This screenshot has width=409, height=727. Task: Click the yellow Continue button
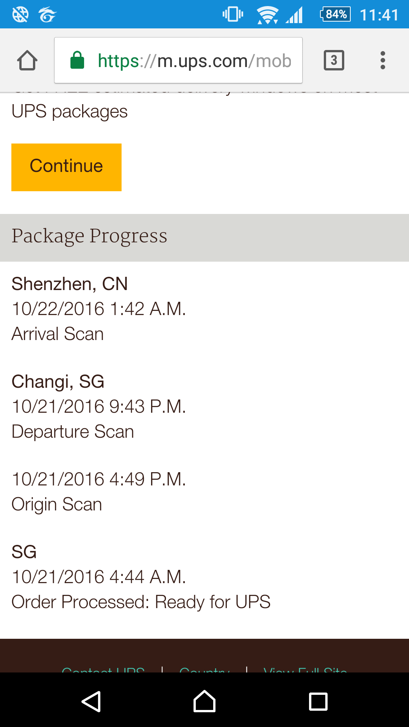tap(66, 167)
